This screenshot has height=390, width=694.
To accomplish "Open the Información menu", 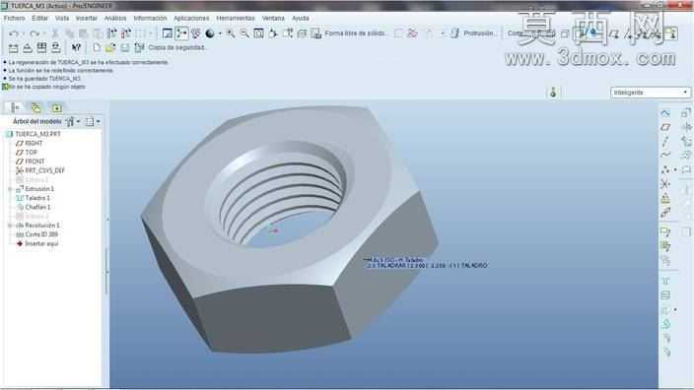I will pyautogui.click(x=150, y=18).
